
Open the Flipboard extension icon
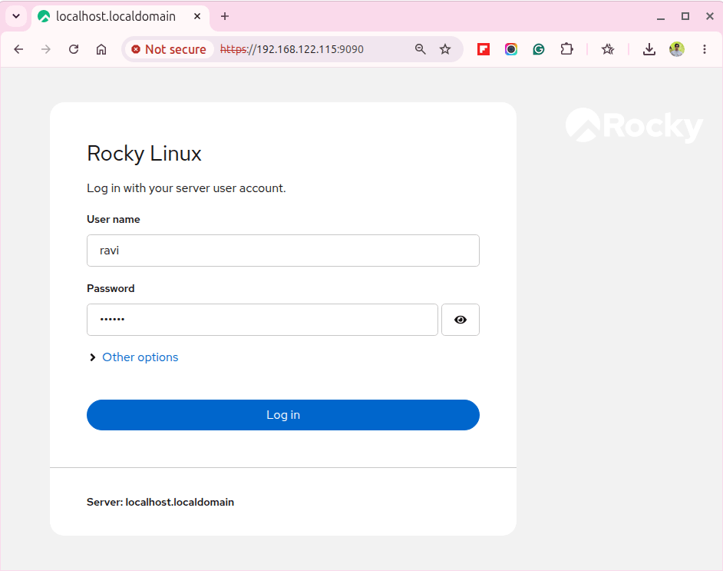point(484,49)
